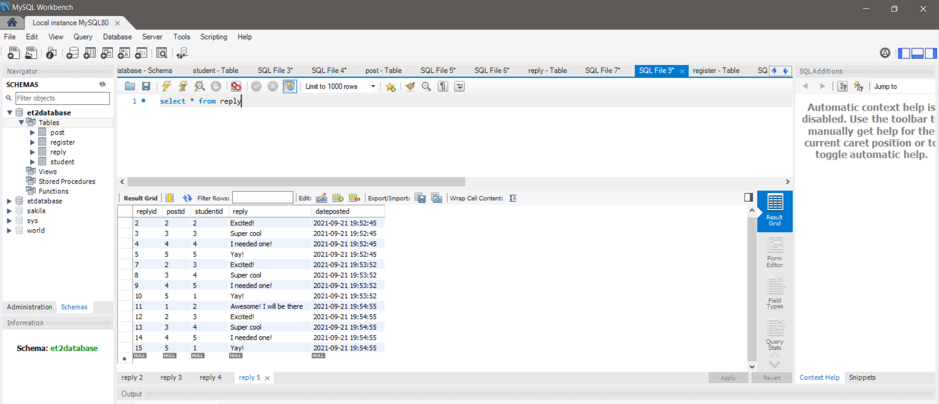This screenshot has height=404, width=939.
Task: Expand the sakila schema
Action: pyautogui.click(x=9, y=211)
